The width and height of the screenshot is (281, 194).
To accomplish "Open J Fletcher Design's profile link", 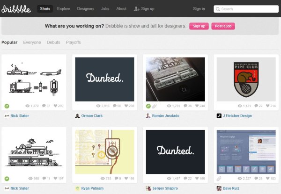I will point(237,115).
